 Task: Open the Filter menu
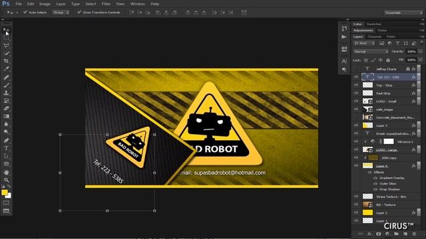(x=106, y=4)
